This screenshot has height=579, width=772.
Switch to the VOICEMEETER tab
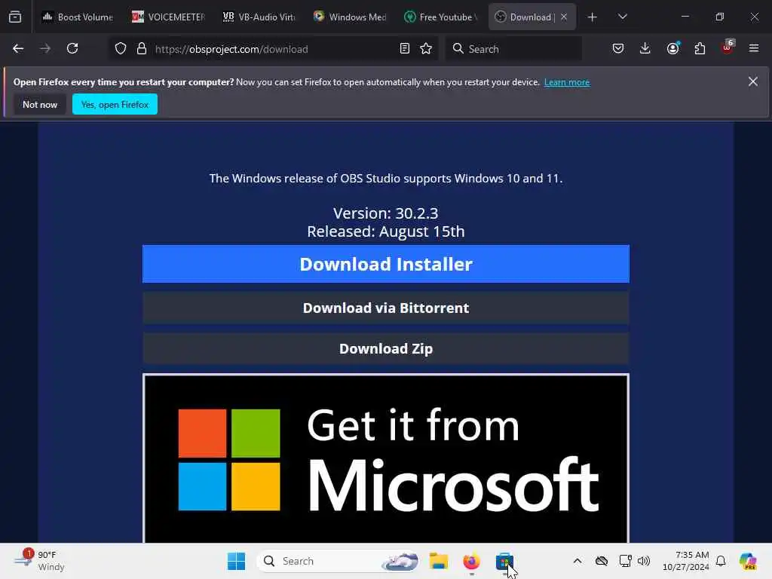168,17
